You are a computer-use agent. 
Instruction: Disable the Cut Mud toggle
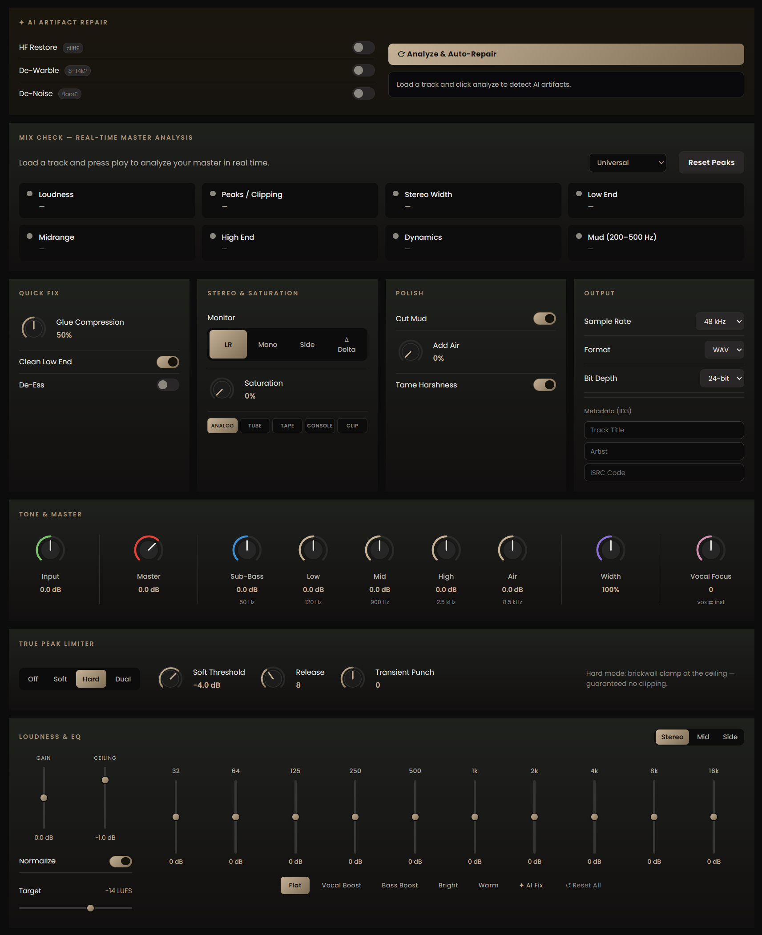[544, 318]
